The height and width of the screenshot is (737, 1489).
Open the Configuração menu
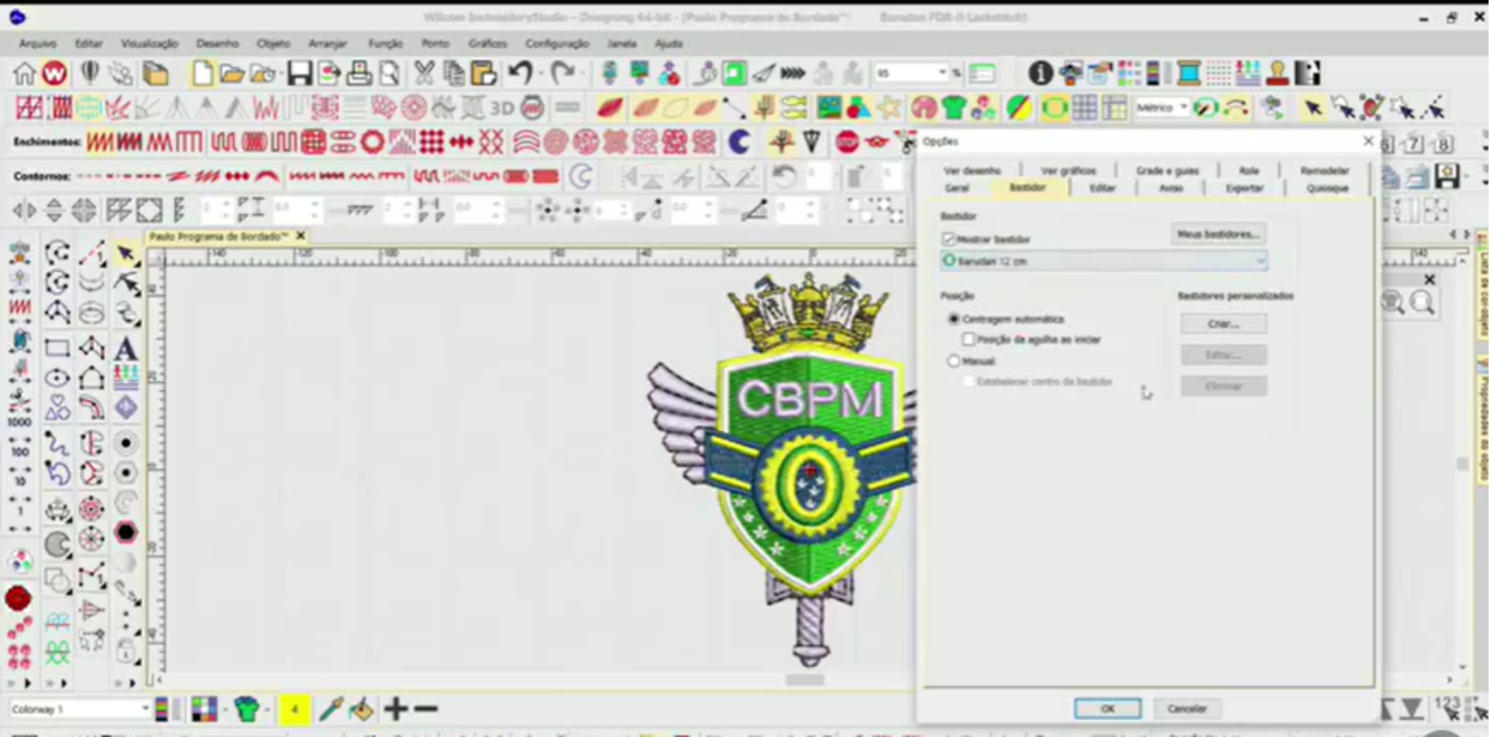[x=557, y=44]
